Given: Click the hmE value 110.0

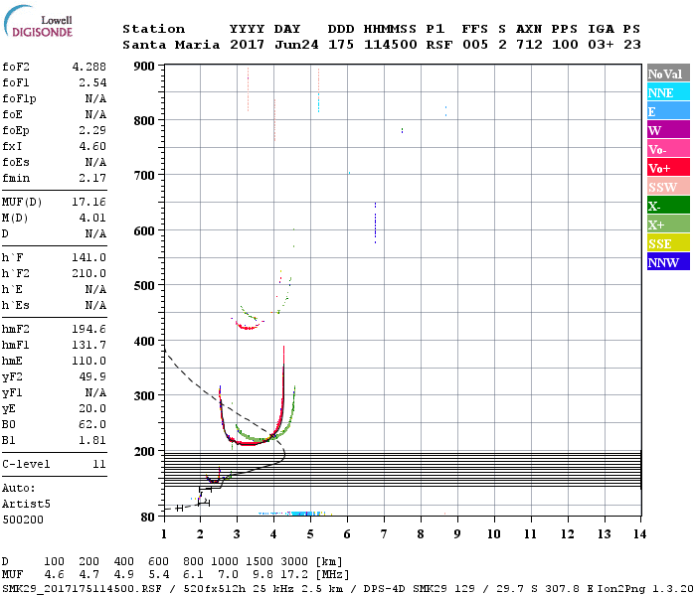Looking at the screenshot, I should click(x=89, y=361).
